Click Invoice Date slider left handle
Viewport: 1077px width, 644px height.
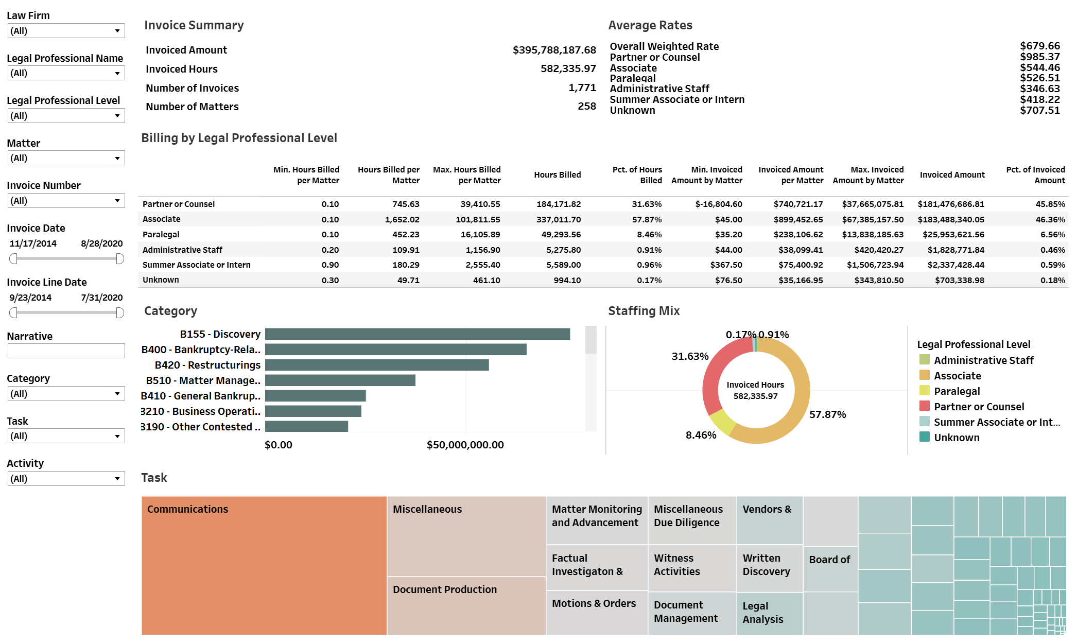13,258
